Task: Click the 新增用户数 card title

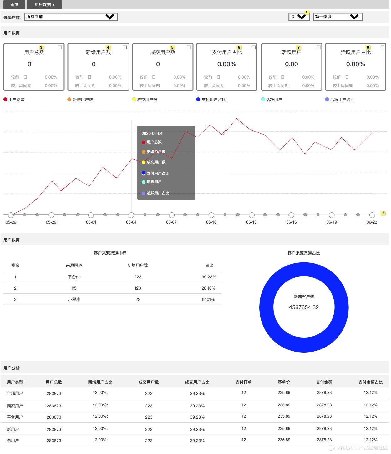Action: pos(98,53)
